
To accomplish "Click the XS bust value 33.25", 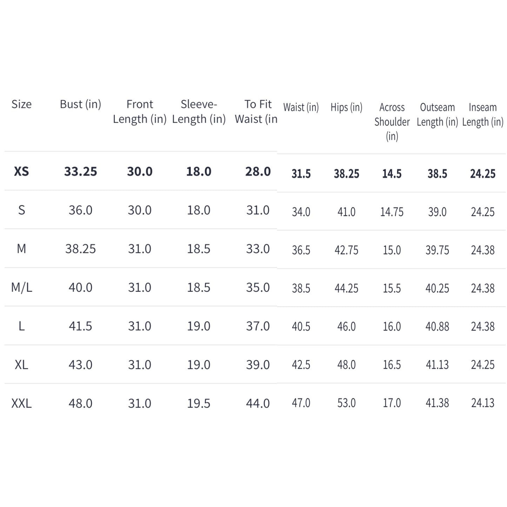I will tap(80, 171).
